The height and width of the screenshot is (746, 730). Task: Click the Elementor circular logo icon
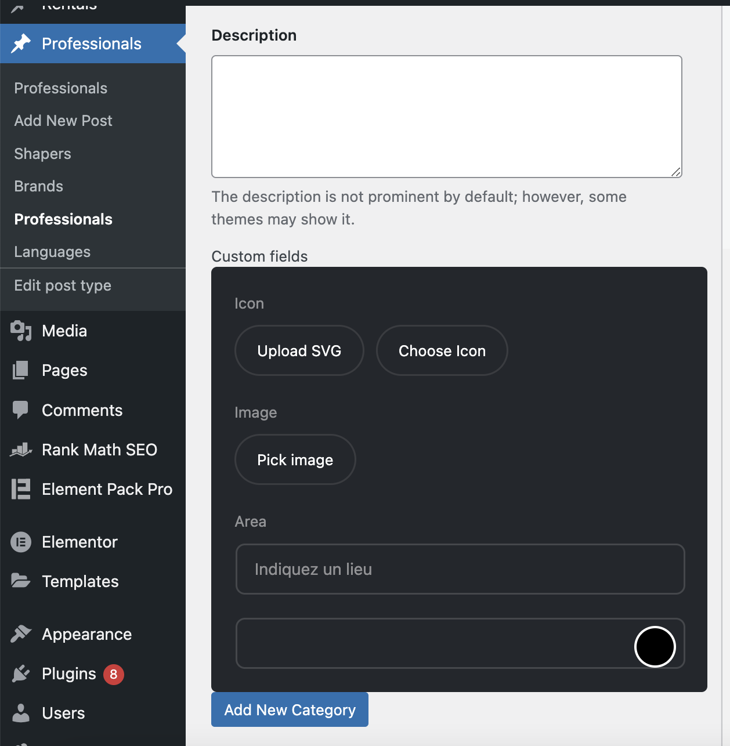point(21,542)
